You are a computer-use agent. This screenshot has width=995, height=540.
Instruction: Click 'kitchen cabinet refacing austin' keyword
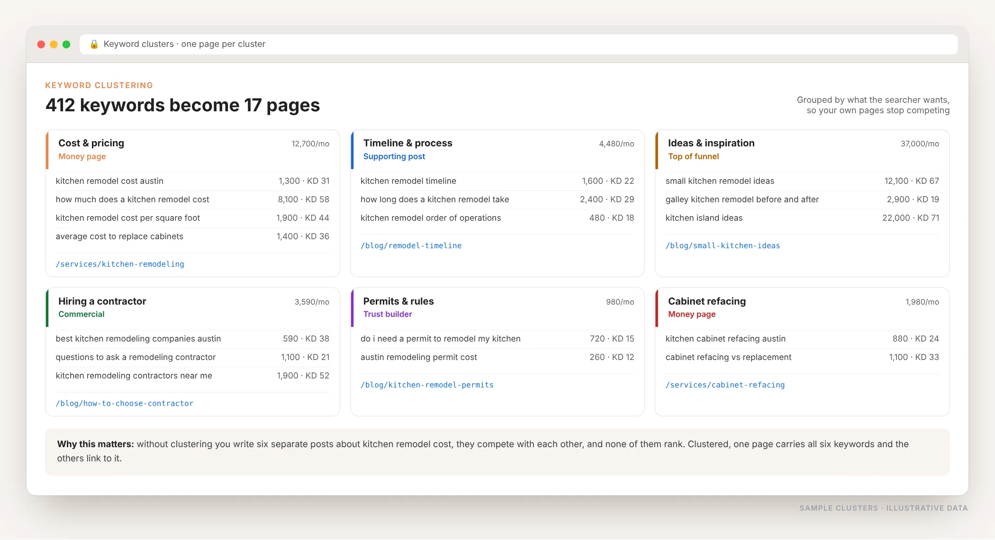click(x=725, y=339)
